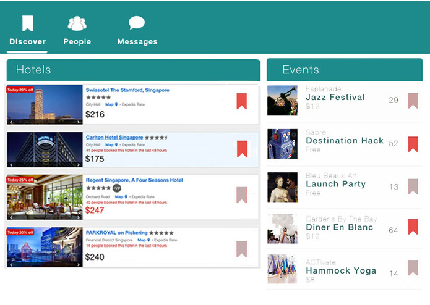The width and height of the screenshot is (430, 305).
Task: Click the round badge beside Regent's stars
Action: pyautogui.click(x=117, y=188)
